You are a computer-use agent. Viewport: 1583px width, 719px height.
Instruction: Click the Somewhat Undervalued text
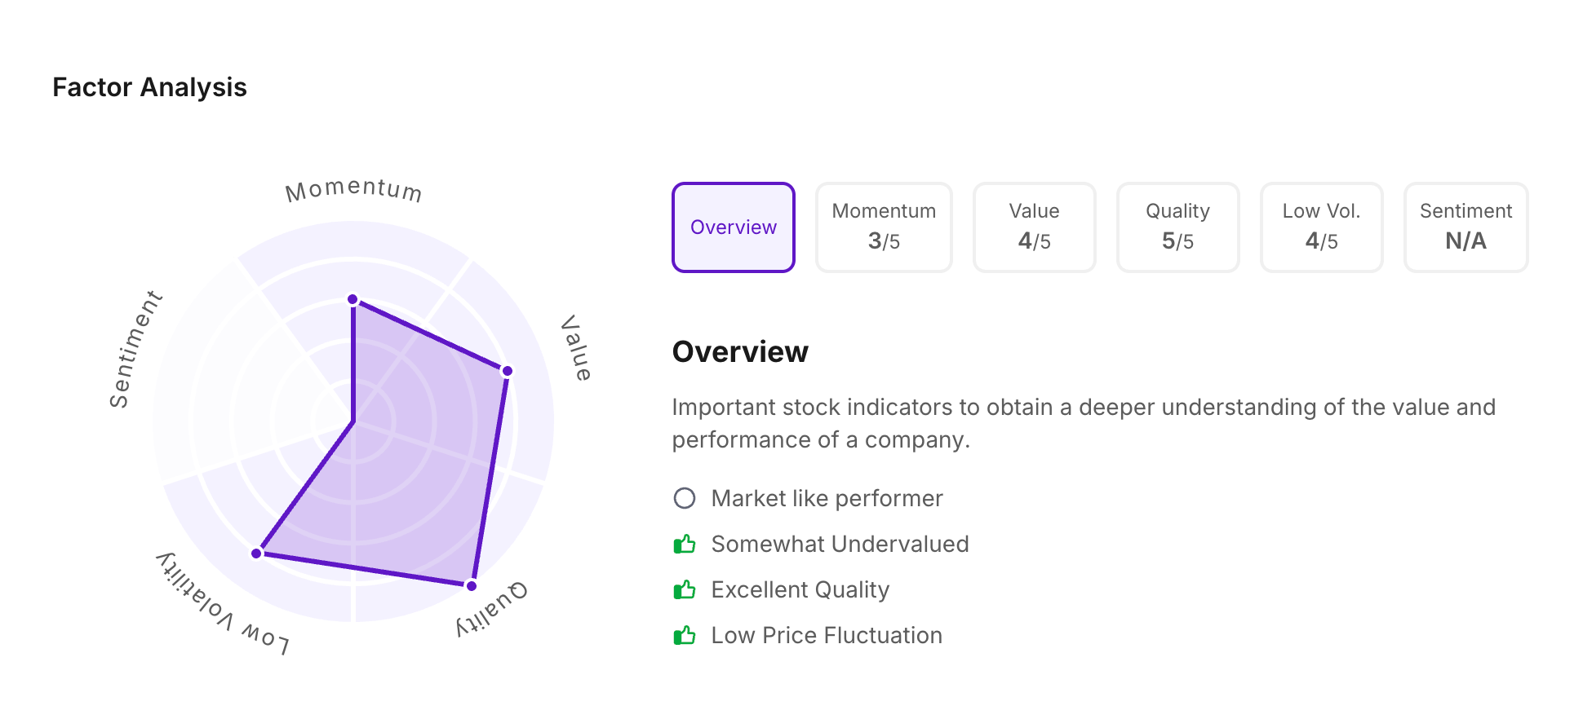tap(840, 544)
